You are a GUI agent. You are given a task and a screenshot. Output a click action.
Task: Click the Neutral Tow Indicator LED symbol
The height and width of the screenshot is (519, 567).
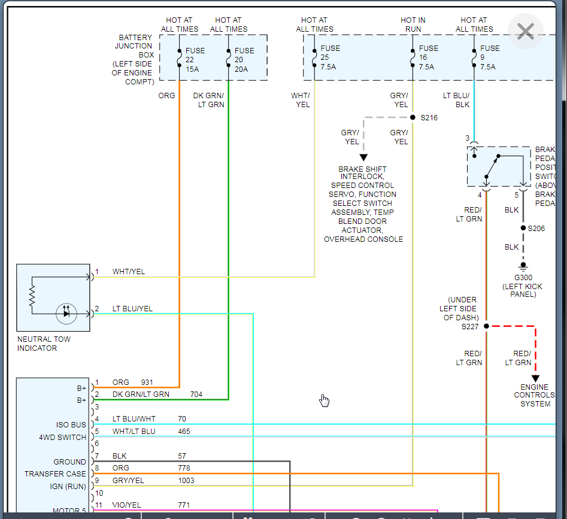click(66, 313)
